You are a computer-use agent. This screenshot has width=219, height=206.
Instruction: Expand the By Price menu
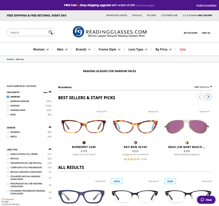click(x=164, y=49)
